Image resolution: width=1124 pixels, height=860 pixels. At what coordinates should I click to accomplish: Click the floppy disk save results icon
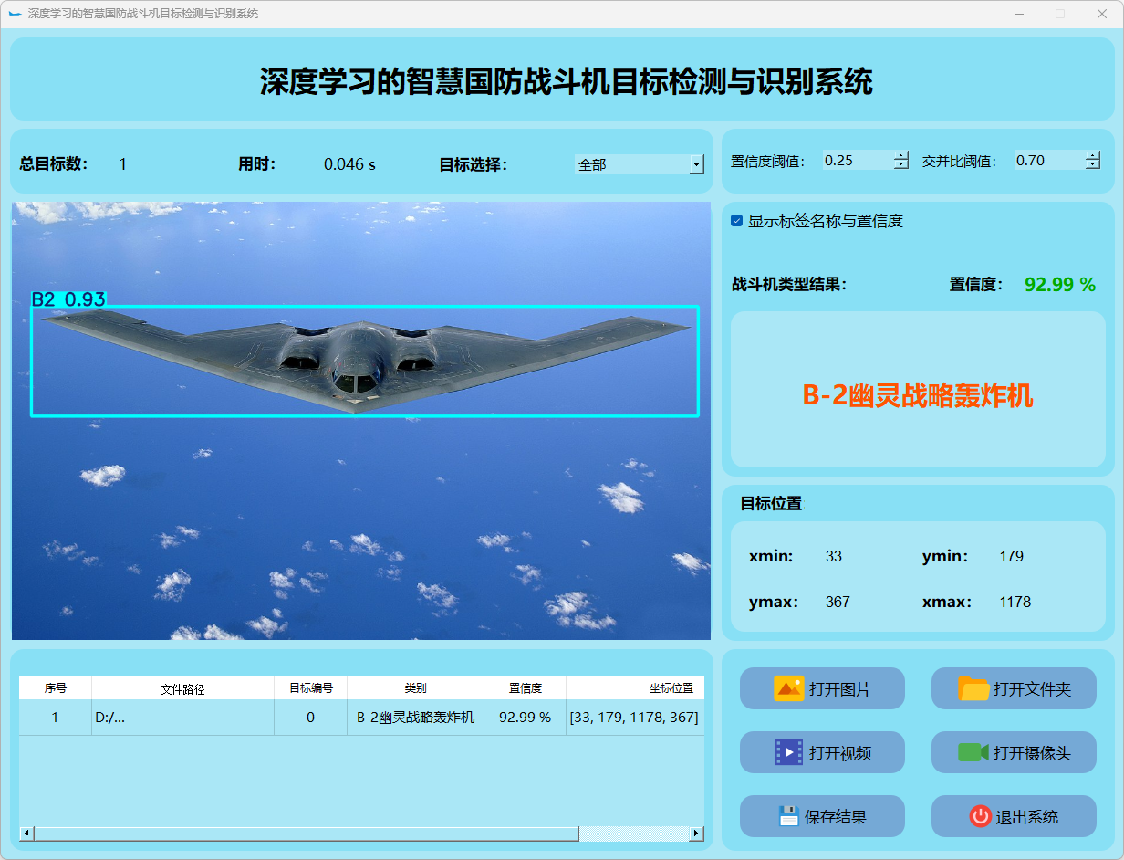(x=789, y=816)
